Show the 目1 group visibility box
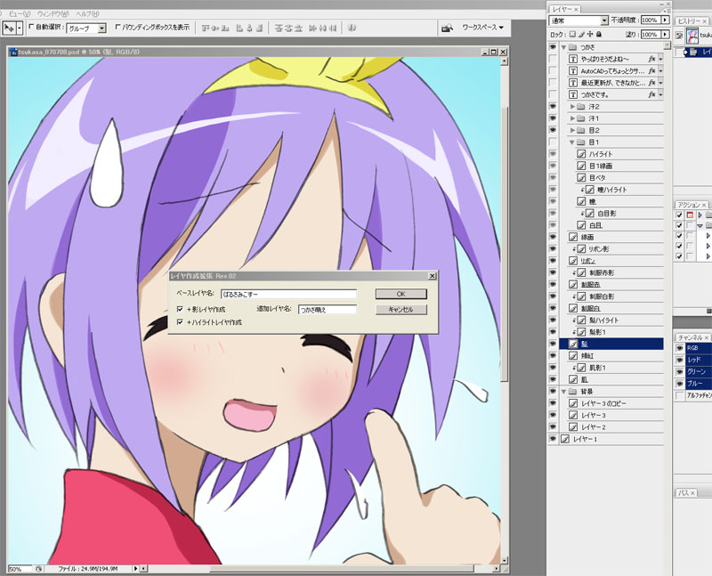The image size is (712, 576). click(553, 142)
